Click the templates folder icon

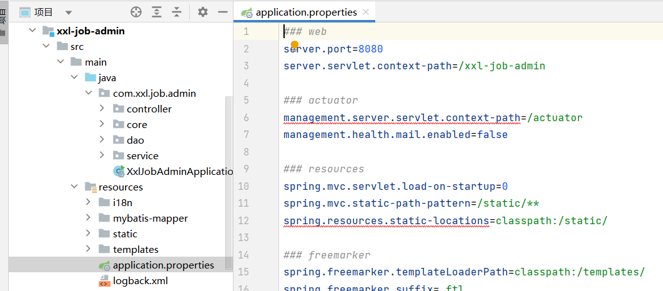click(x=104, y=250)
